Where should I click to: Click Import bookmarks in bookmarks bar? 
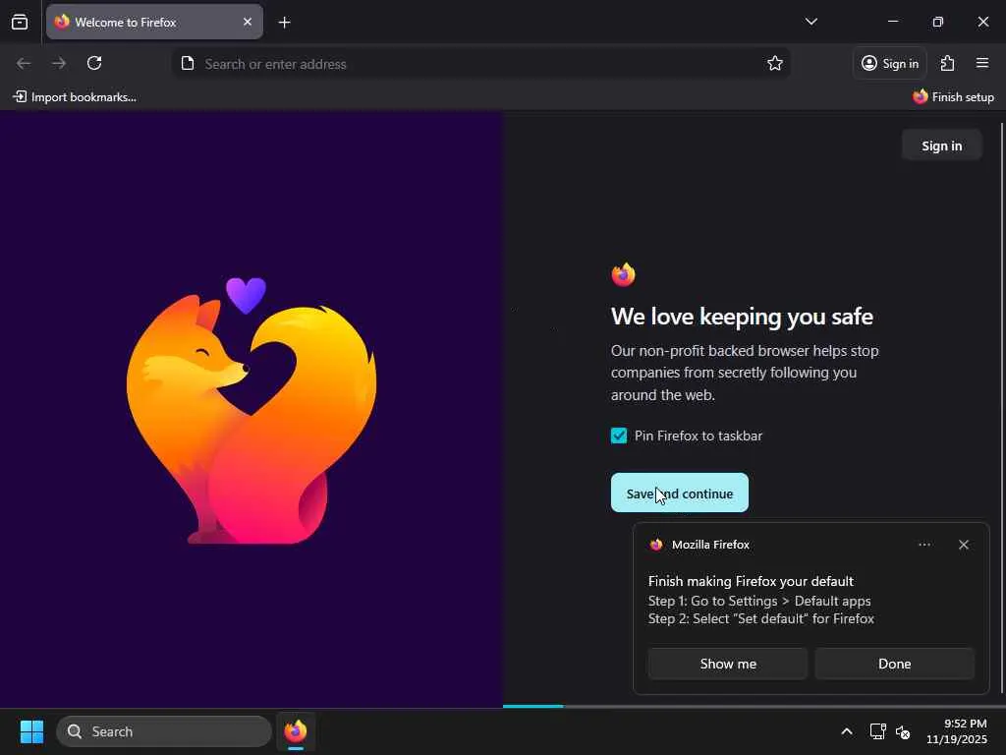(75, 97)
